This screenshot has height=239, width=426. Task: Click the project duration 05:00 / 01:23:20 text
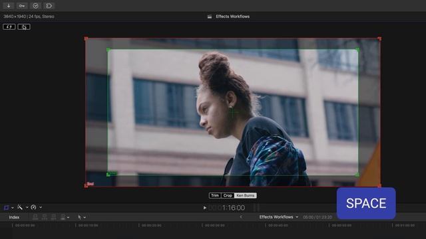pos(318,217)
